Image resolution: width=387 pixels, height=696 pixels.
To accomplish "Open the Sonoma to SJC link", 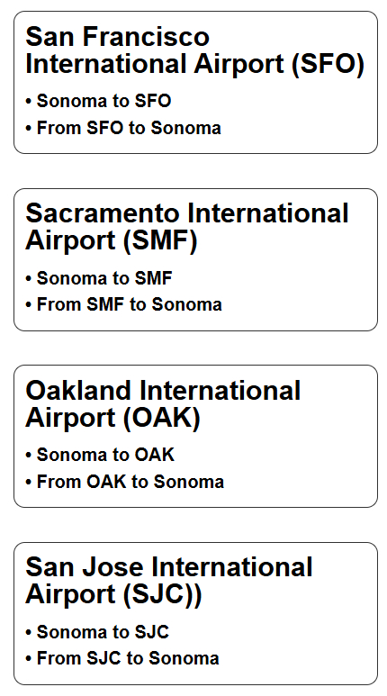I will (x=103, y=632).
